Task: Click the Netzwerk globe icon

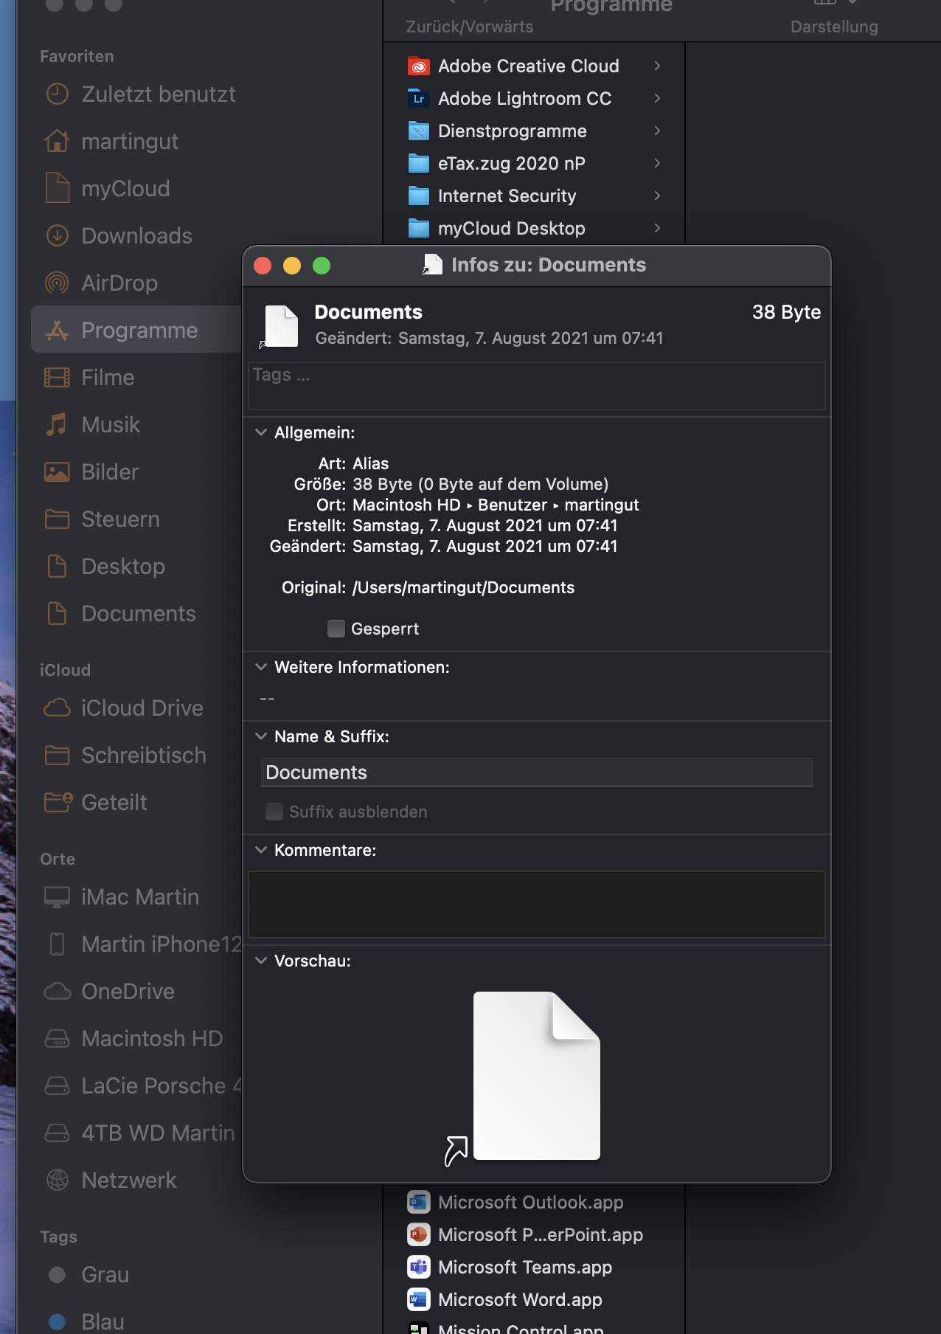Action: 57,1180
